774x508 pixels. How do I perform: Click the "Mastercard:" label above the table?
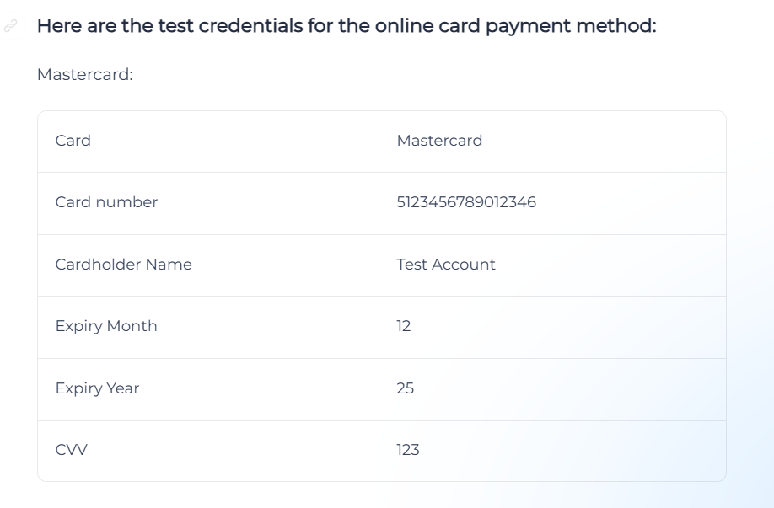click(85, 75)
